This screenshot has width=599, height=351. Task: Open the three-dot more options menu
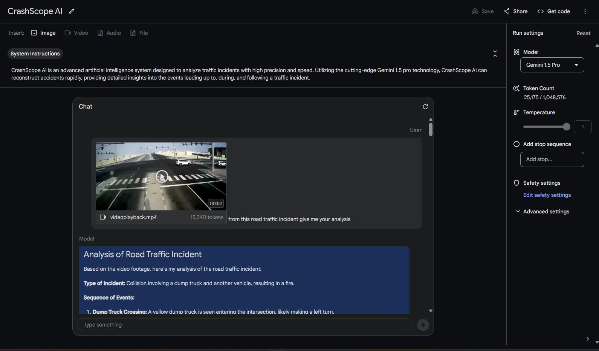[585, 11]
